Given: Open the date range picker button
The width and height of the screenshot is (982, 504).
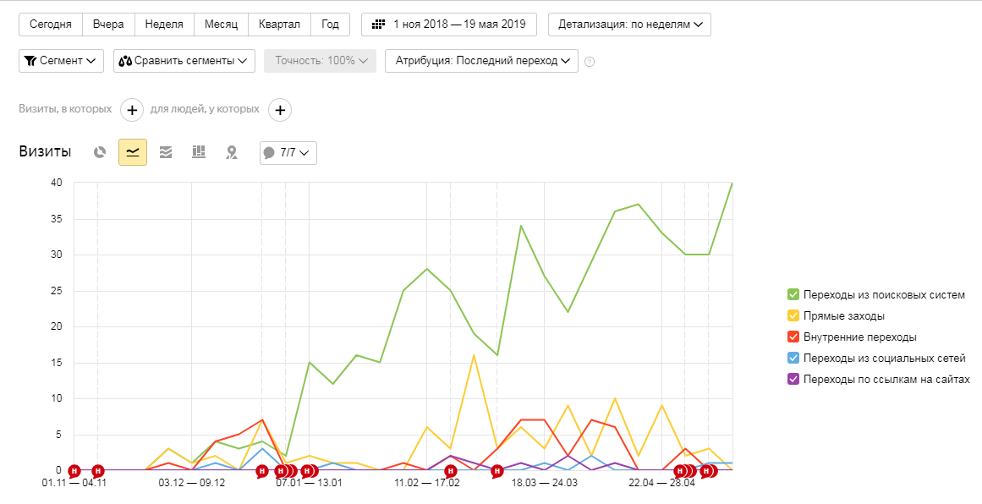Looking at the screenshot, I should tap(449, 25).
